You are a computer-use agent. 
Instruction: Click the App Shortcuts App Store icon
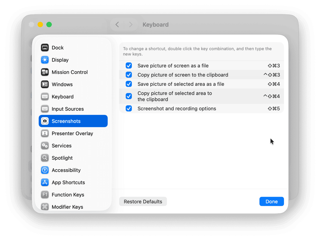[x=45, y=182]
